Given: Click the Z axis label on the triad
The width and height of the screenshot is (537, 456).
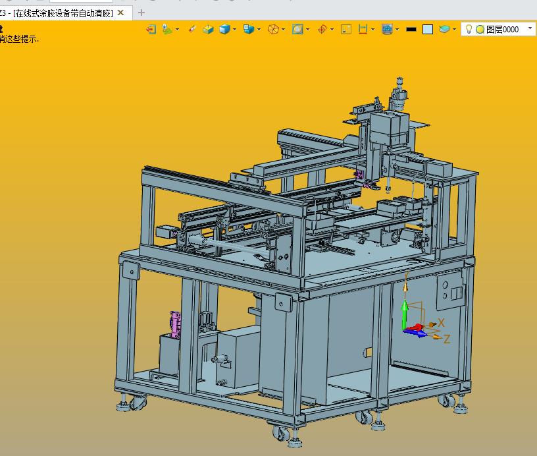Looking at the screenshot, I should coord(447,339).
